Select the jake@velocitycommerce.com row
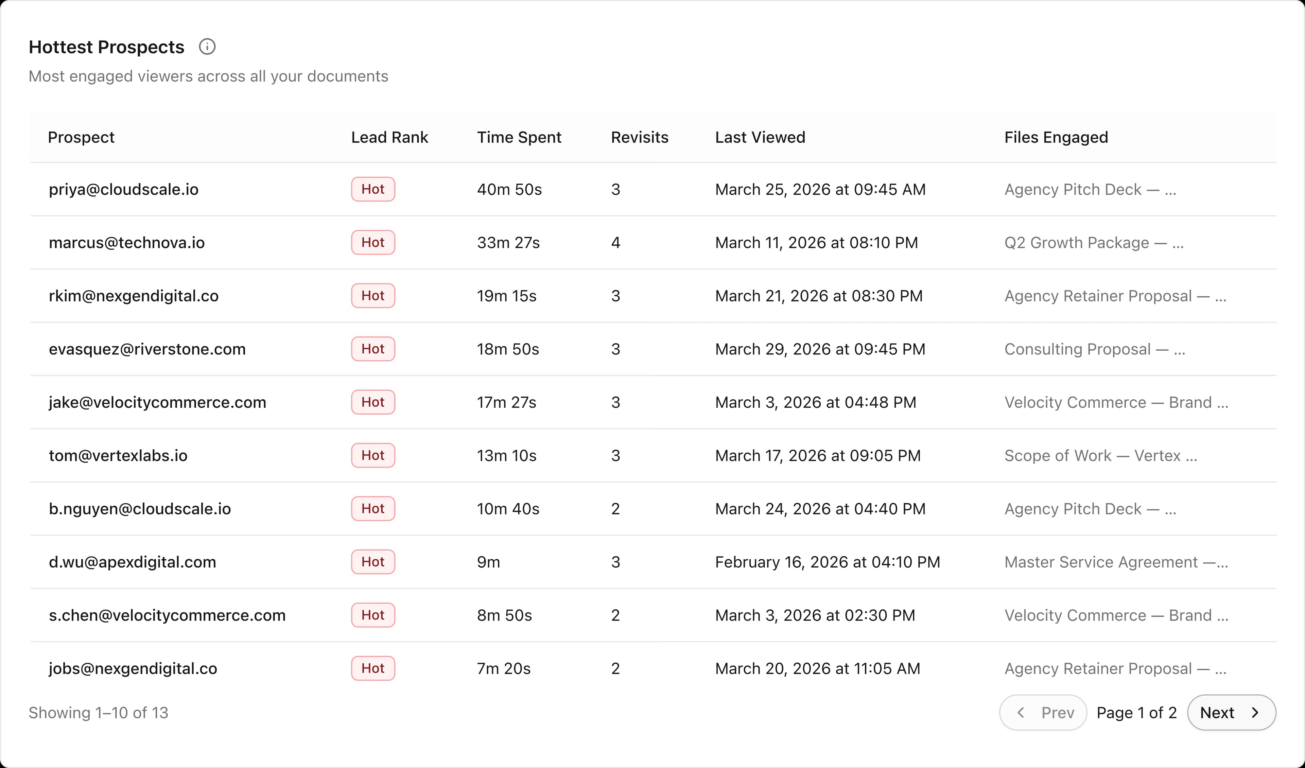 click(157, 402)
